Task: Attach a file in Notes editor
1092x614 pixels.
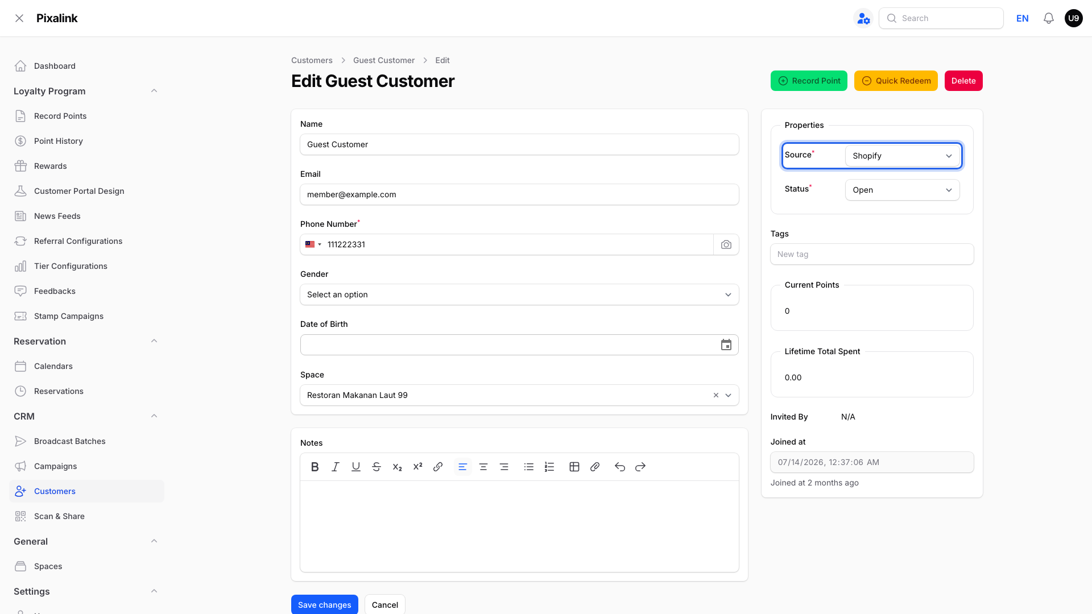Action: [595, 467]
